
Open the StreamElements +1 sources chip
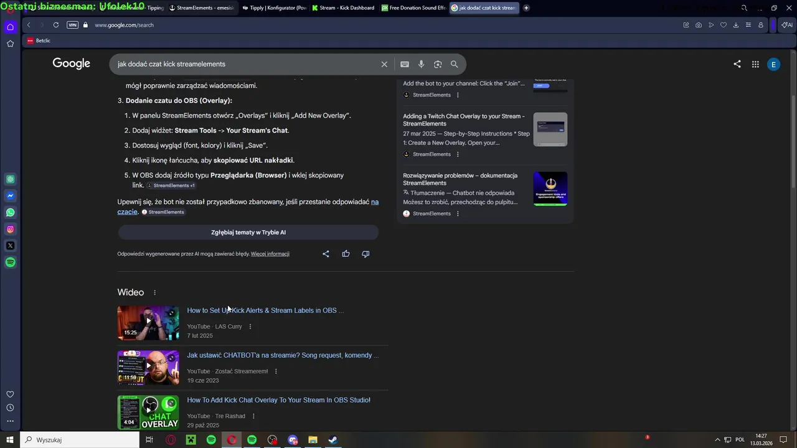[171, 185]
